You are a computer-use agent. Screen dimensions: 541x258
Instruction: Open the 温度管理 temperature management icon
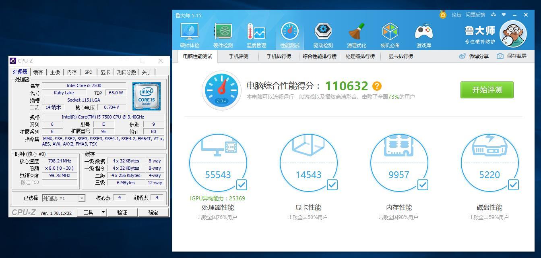tap(256, 31)
